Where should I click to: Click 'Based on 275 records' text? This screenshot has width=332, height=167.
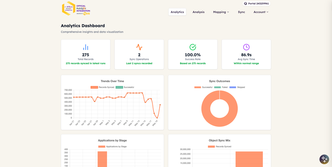point(193,63)
